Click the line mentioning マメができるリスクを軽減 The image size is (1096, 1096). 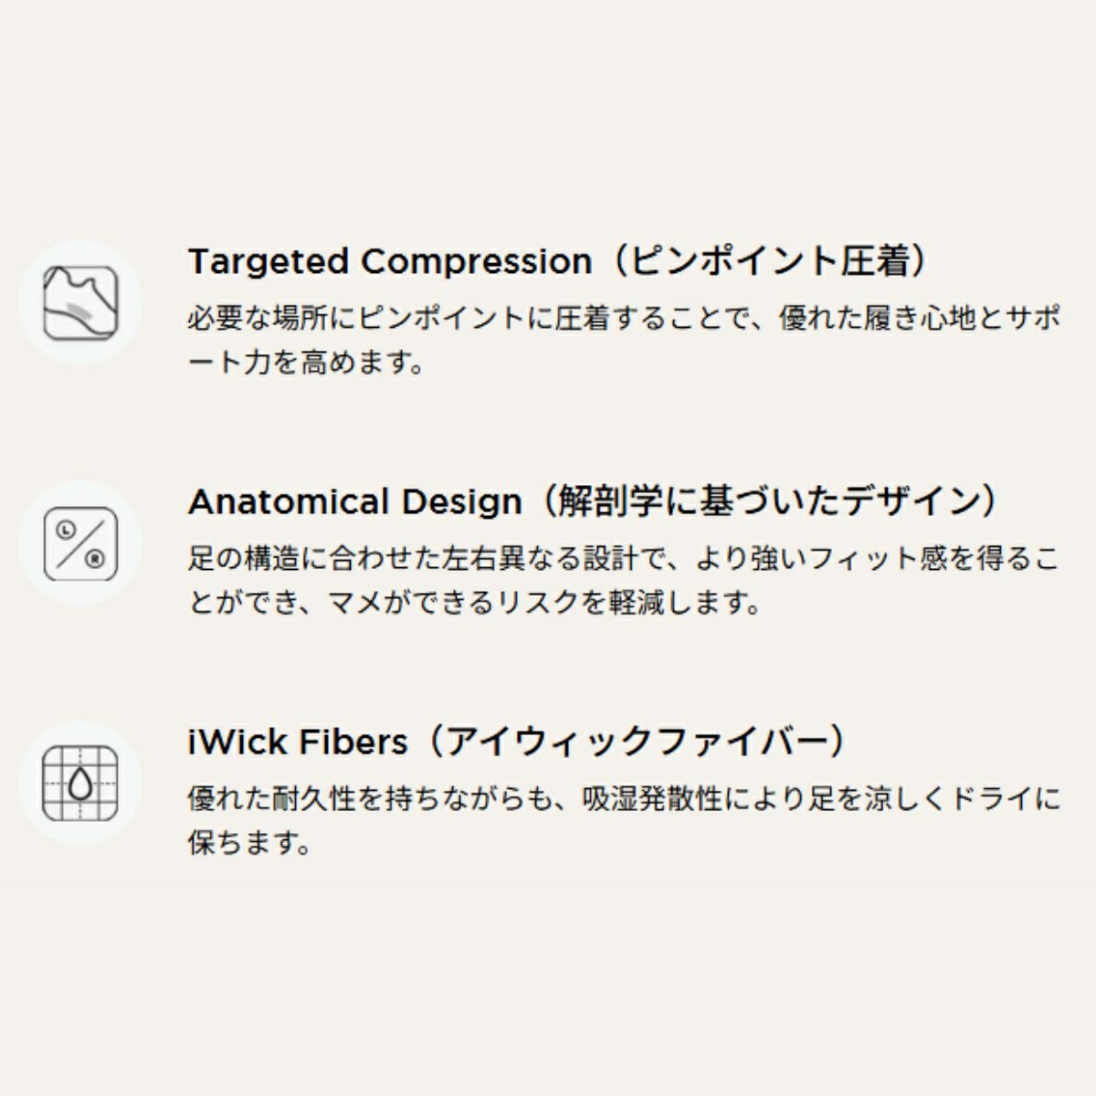475,602
